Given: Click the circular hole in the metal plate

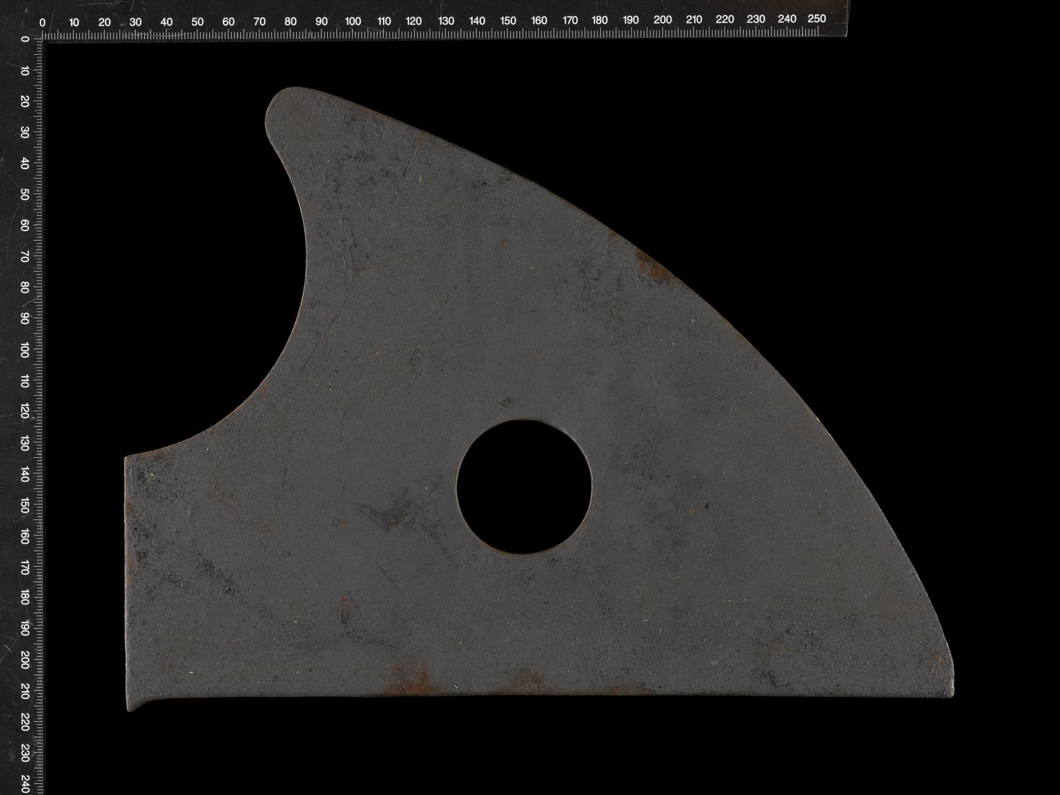Looking at the screenshot, I should pos(524,487).
